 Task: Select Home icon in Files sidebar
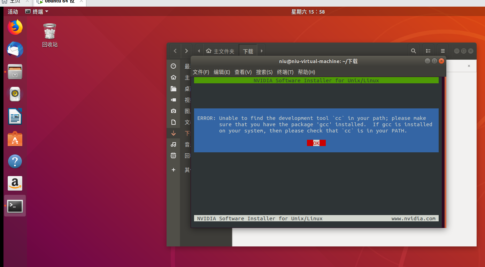tap(174, 77)
